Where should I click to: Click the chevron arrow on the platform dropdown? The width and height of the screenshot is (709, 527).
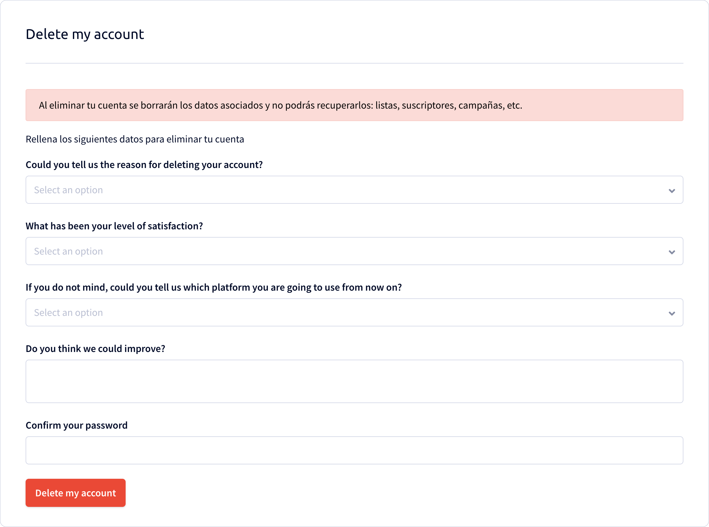(672, 313)
